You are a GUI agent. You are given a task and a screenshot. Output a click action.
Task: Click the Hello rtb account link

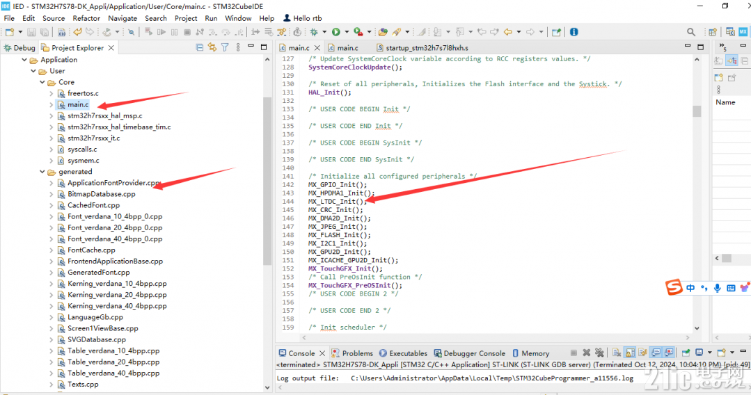point(303,18)
